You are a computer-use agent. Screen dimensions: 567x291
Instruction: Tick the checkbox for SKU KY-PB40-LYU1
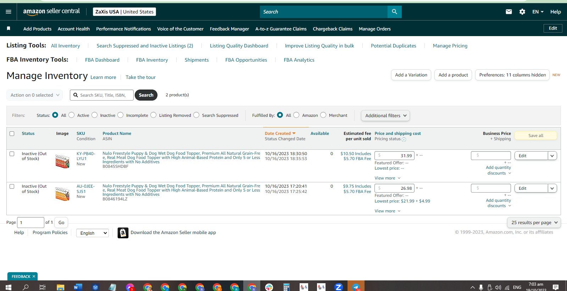[x=12, y=154]
